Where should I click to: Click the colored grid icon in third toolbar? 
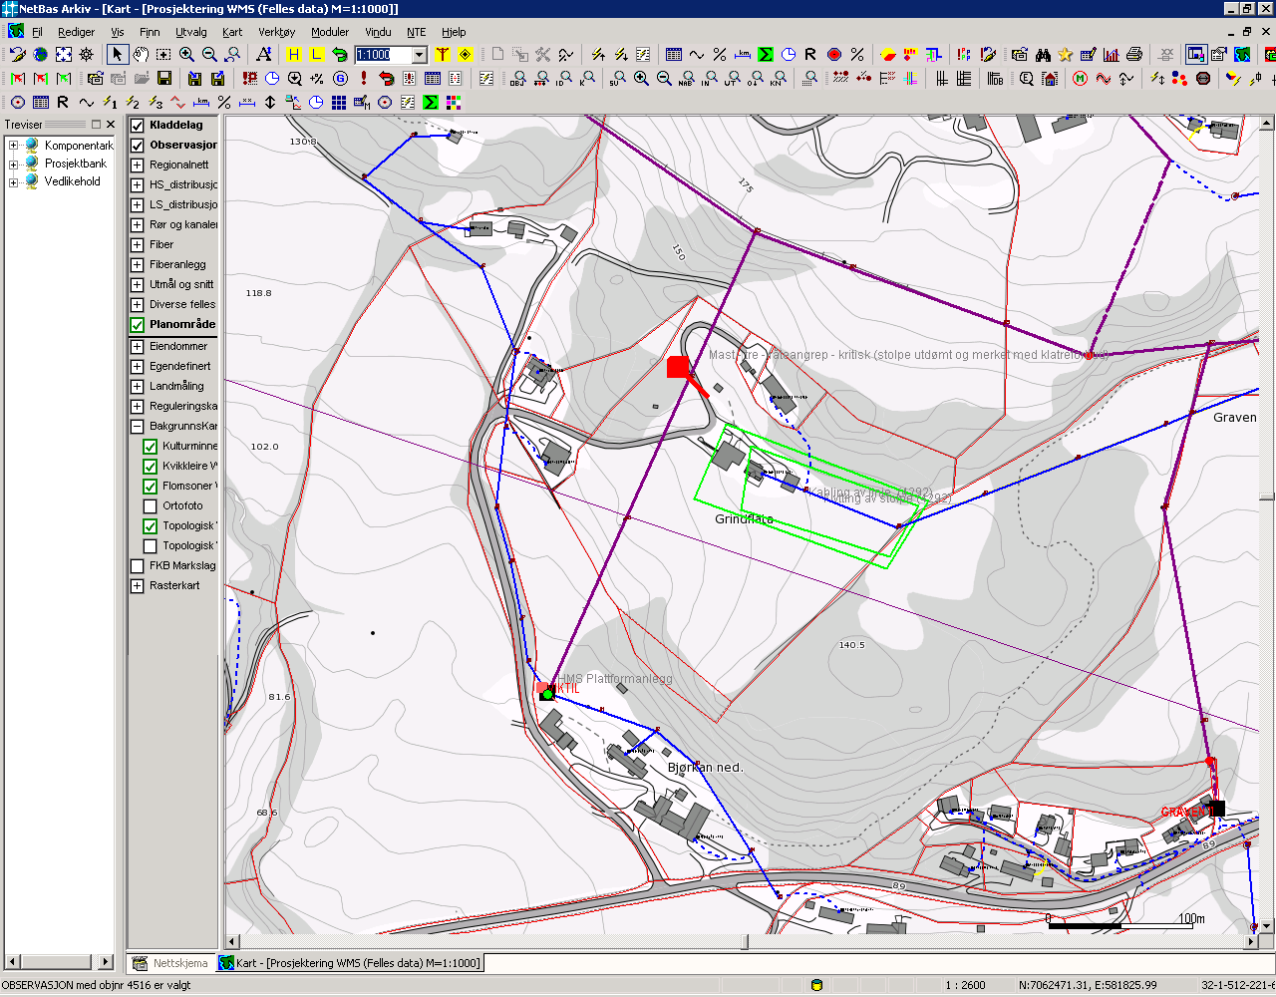coord(454,102)
